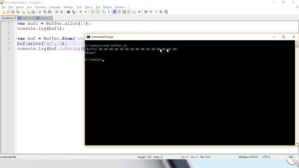
Task: Open the Folder as Workspace icon
Action: click(x=134, y=12)
